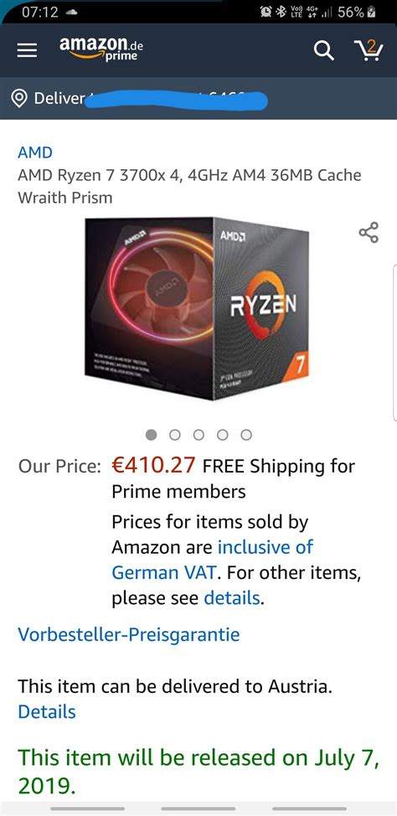Tap the alarm icon in status bar
The height and width of the screenshot is (816, 397).
[267, 13]
